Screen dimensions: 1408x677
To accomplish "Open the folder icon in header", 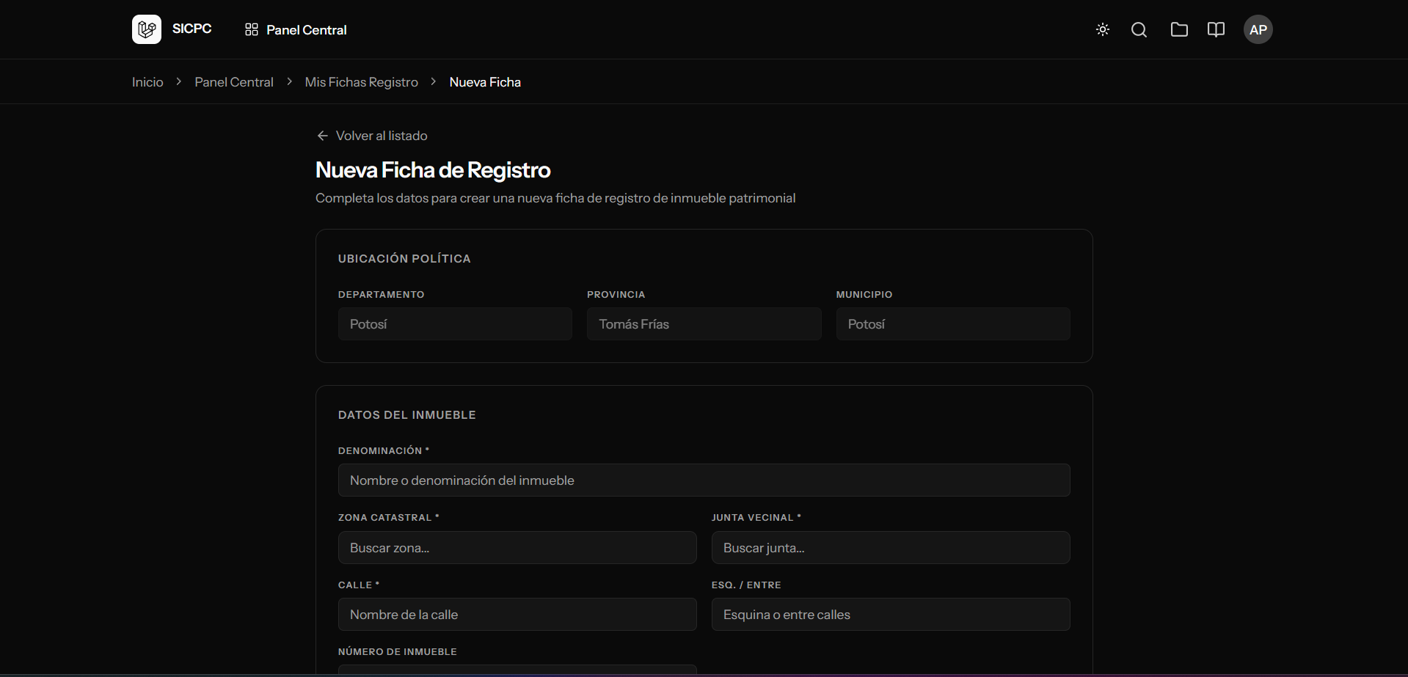I will click(x=1179, y=29).
